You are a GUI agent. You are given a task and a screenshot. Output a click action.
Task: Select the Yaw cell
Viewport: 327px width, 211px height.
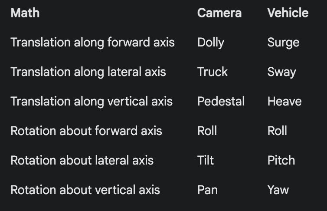[278, 190]
